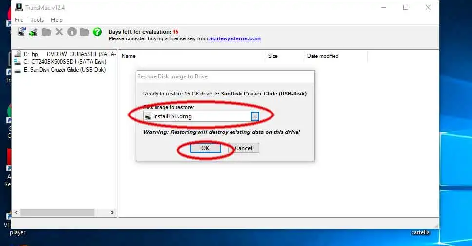Click the Restore Disk Image to Drive title bar

coord(225,76)
